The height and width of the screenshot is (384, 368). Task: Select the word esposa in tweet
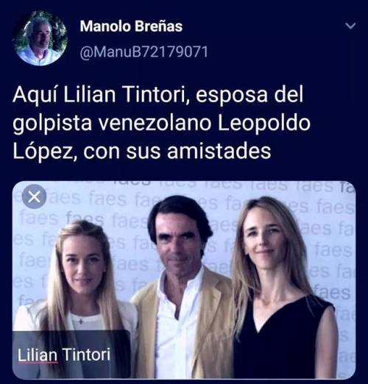click(231, 96)
